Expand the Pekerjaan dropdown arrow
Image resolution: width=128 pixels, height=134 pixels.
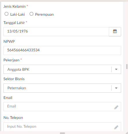coord(116,69)
